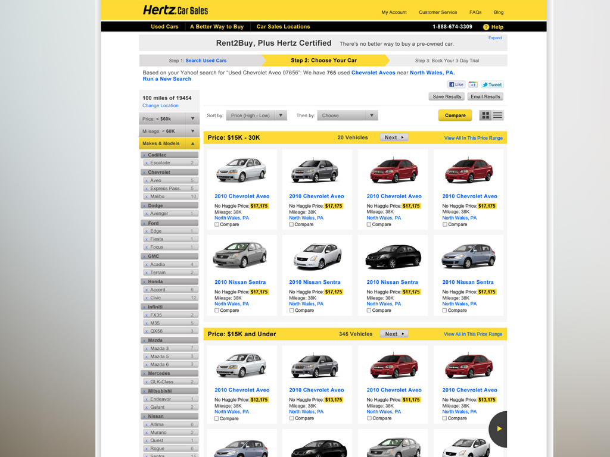Check Compare for first $17,175 Chevrolet Aveo

[x=217, y=224]
